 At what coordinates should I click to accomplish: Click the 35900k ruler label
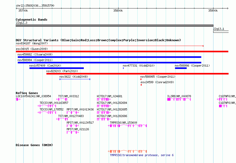213,11
